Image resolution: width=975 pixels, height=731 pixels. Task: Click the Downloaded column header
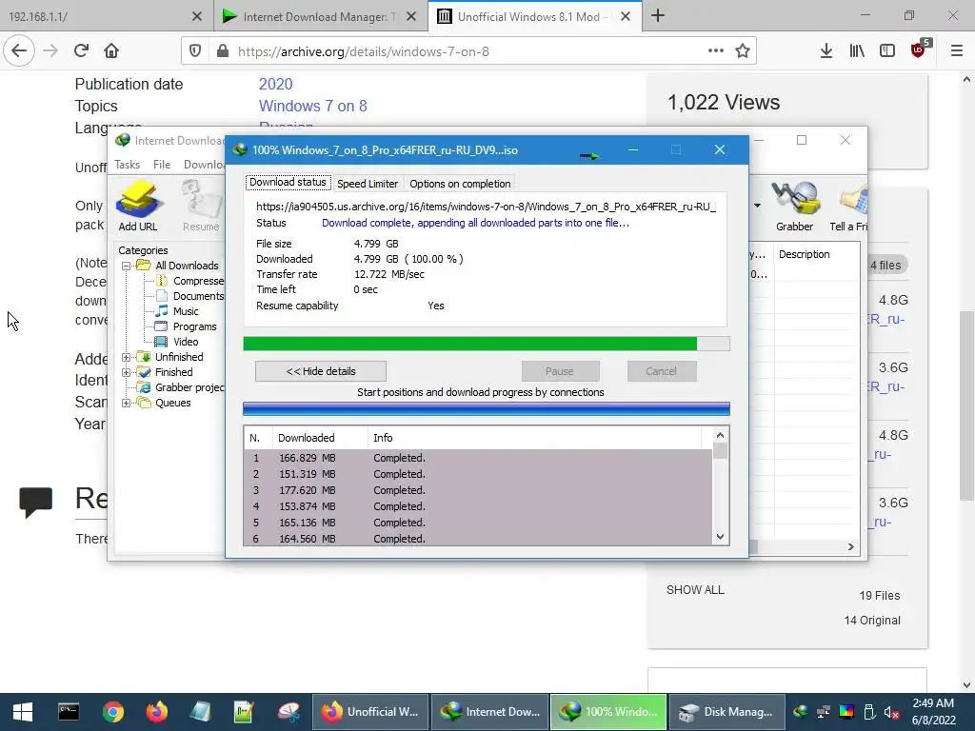319,438
